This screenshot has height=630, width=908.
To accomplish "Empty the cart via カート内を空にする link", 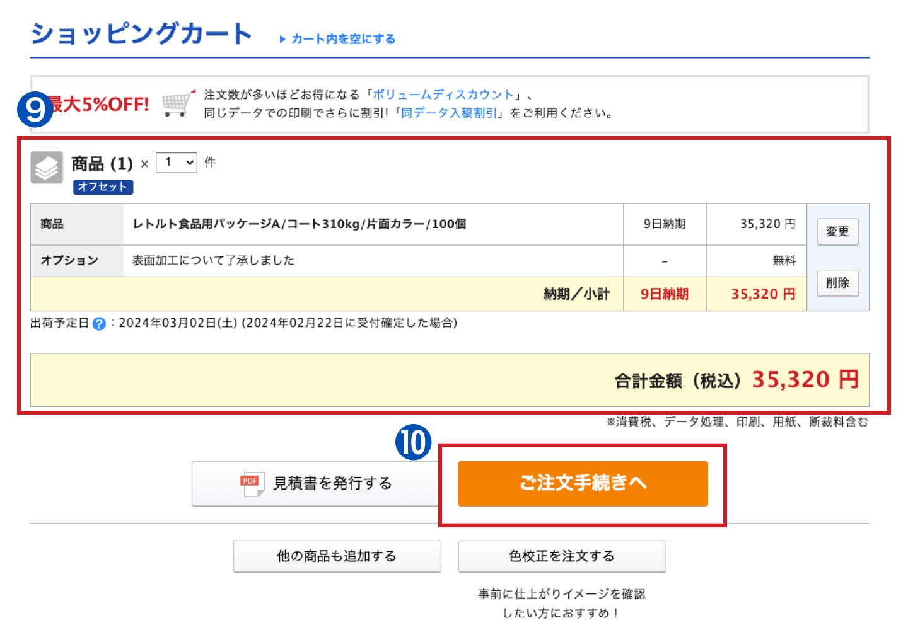I will pyautogui.click(x=343, y=39).
